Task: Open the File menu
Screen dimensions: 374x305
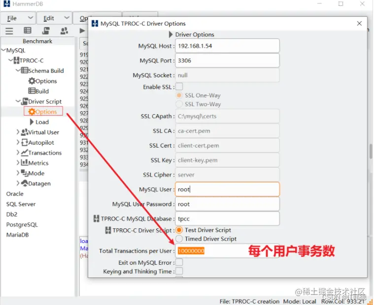Action: 18,18
